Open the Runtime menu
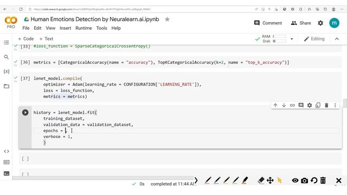Viewport: 347px width, 195px height. 83,28
